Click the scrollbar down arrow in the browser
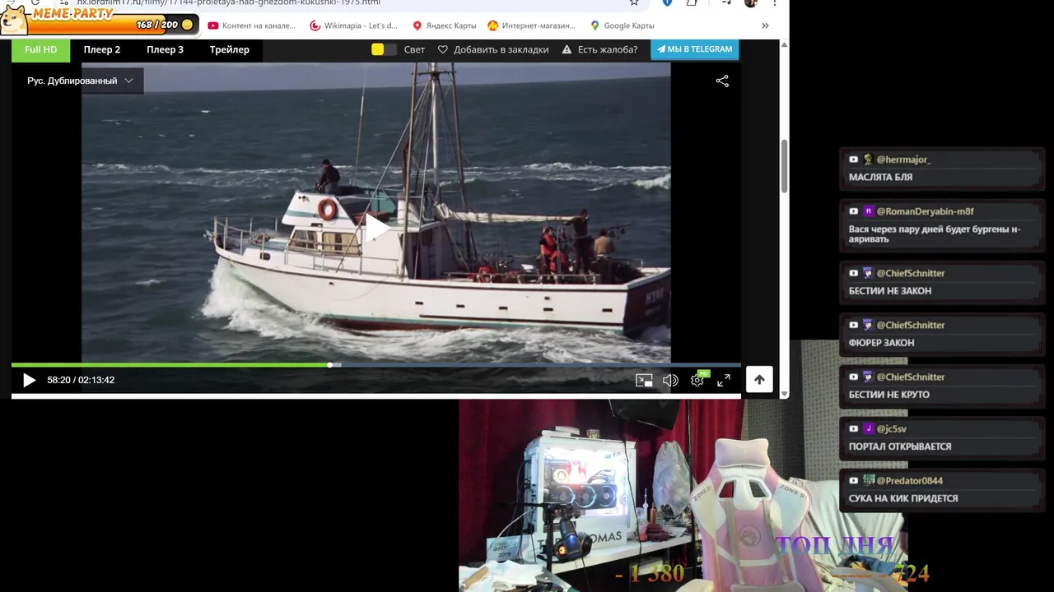The height and width of the screenshot is (592, 1054). coord(784,393)
